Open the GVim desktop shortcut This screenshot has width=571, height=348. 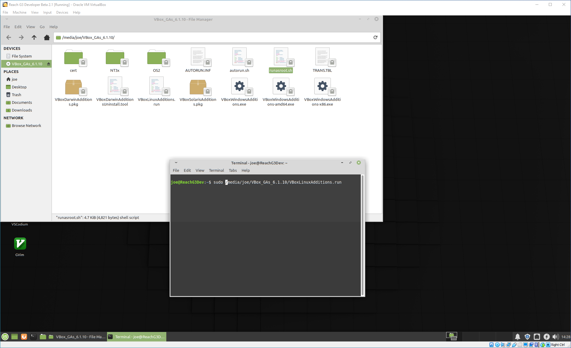[x=20, y=247]
